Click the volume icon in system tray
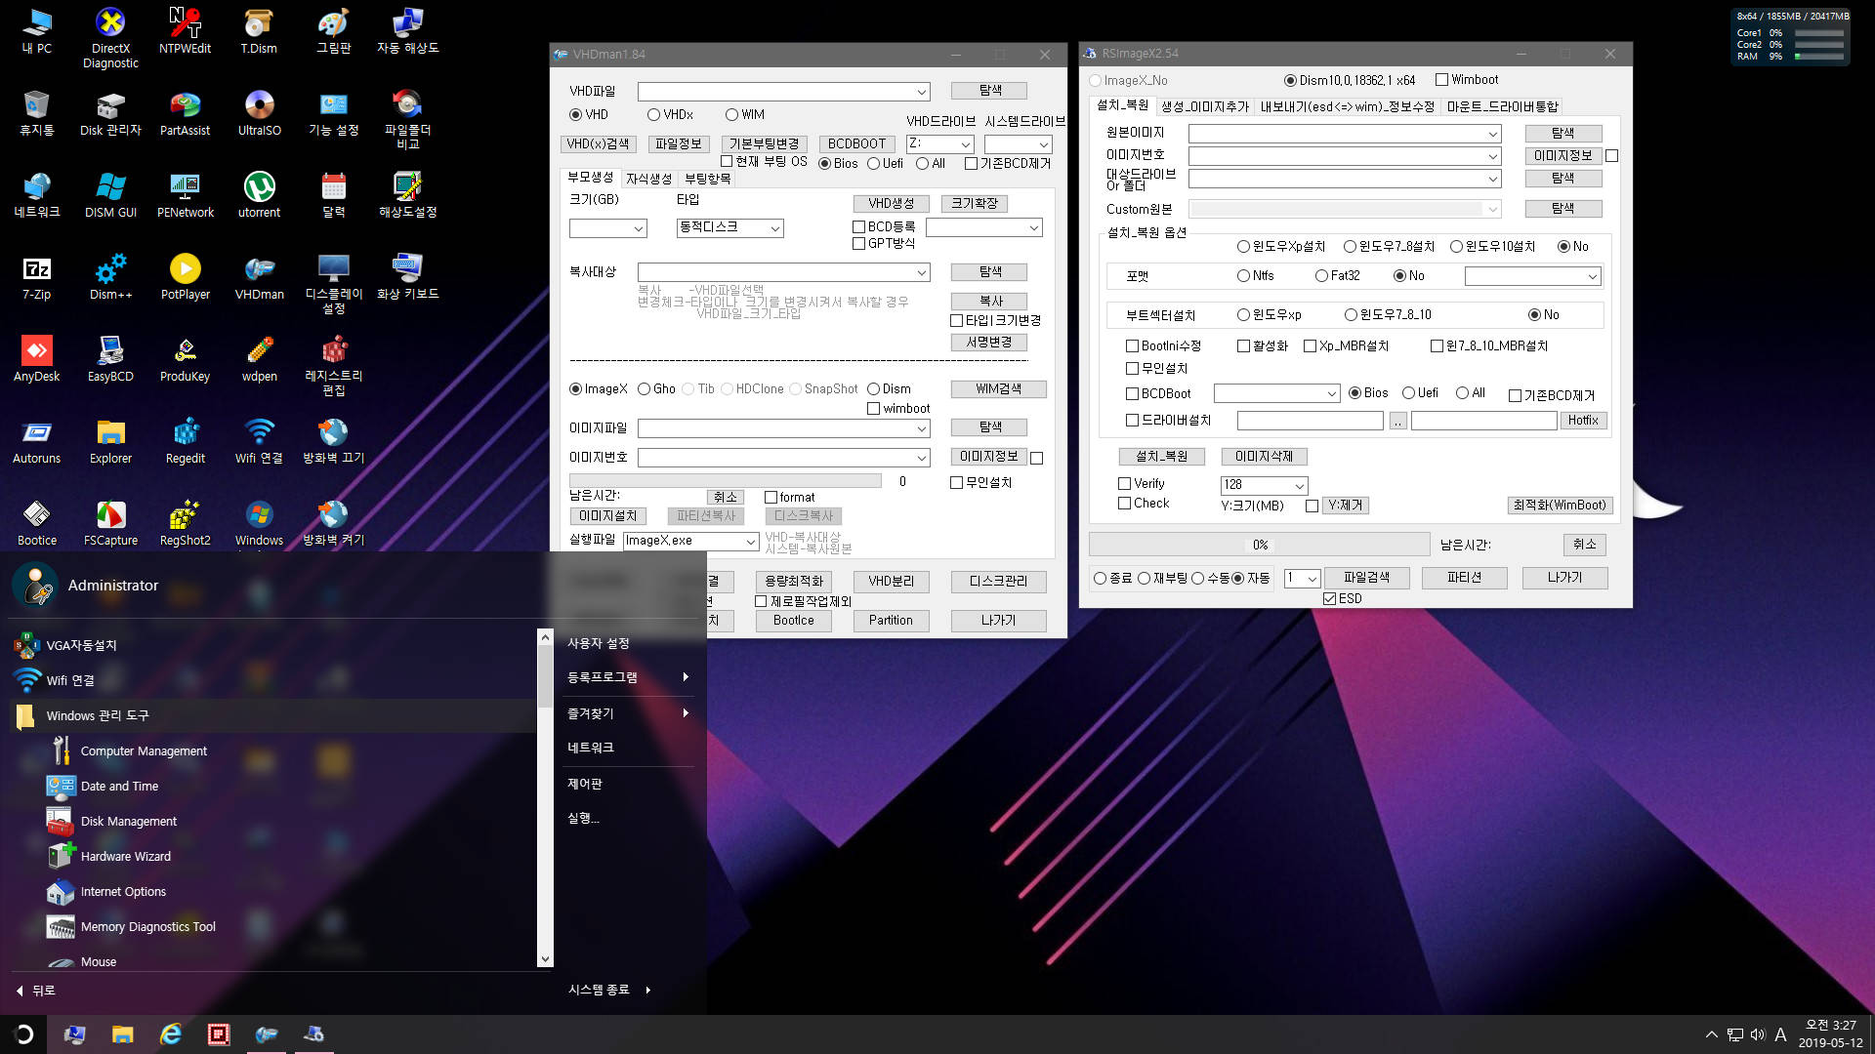The height and width of the screenshot is (1054, 1875). point(1758,1034)
